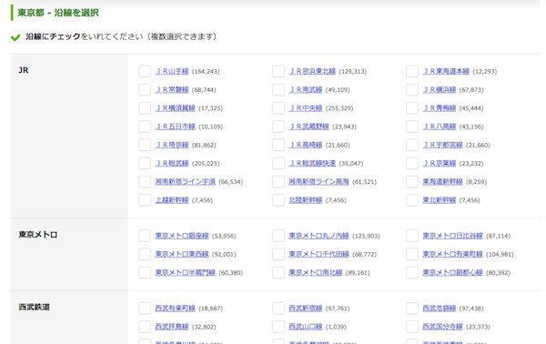Viewport: 546px width, 344px height.
Task: Open the 東京メトロ半蔵門線 link
Action: pos(185,273)
